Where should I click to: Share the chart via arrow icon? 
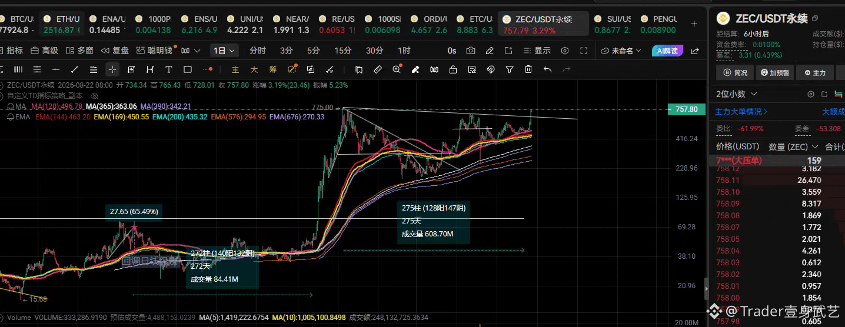coord(695,51)
